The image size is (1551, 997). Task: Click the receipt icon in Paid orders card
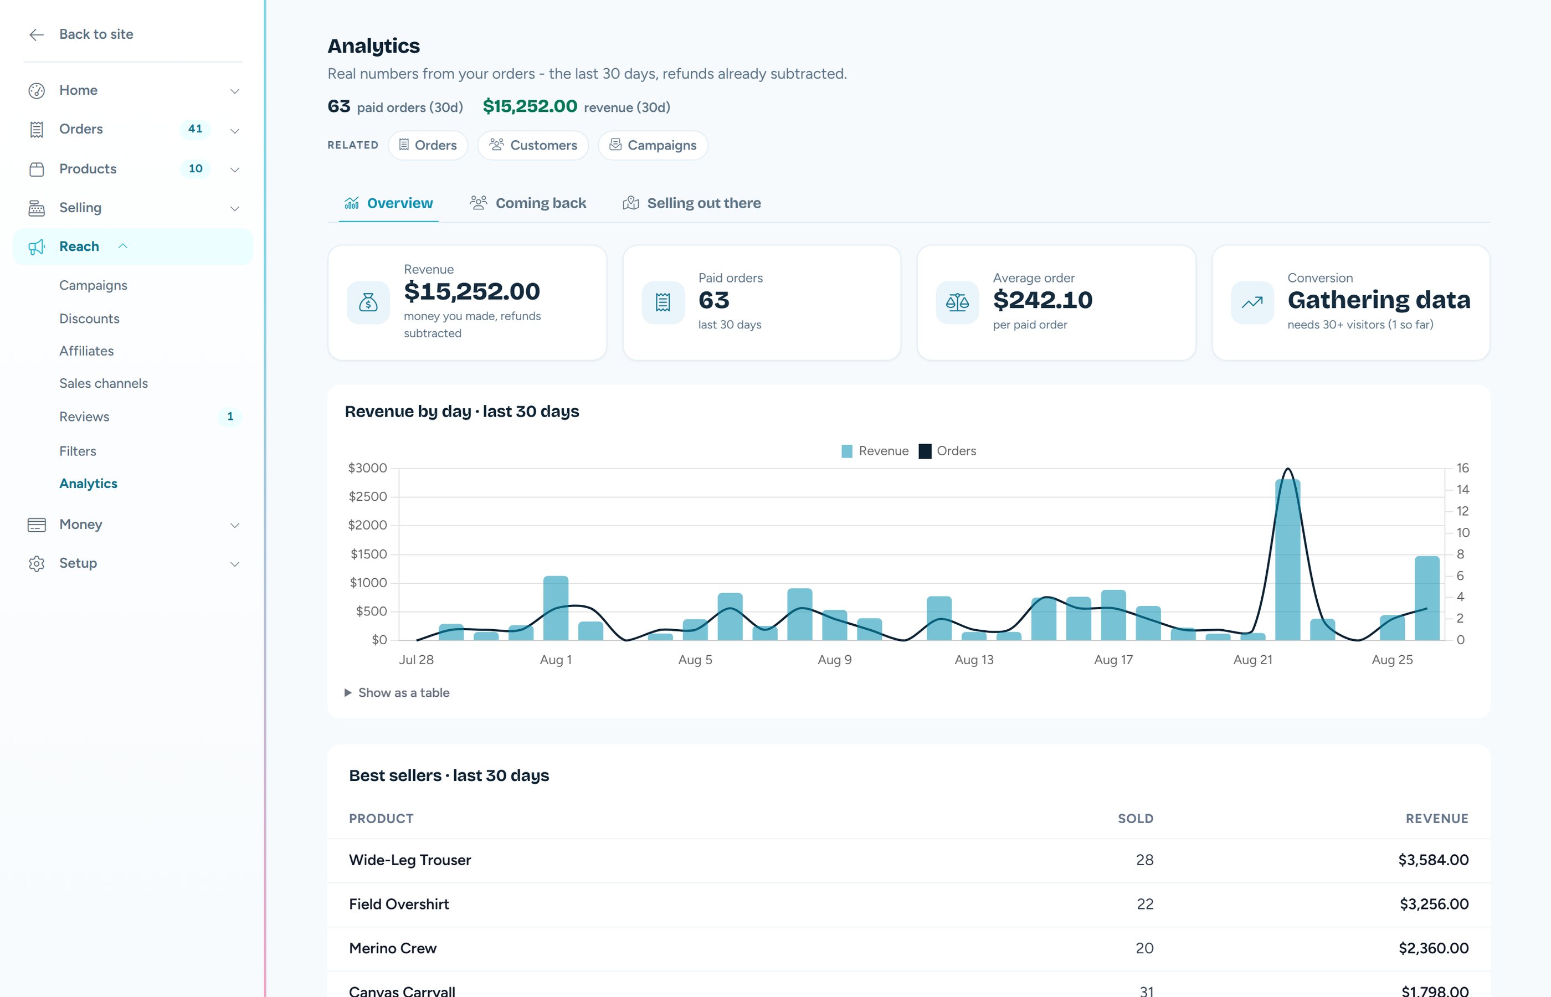[663, 302]
